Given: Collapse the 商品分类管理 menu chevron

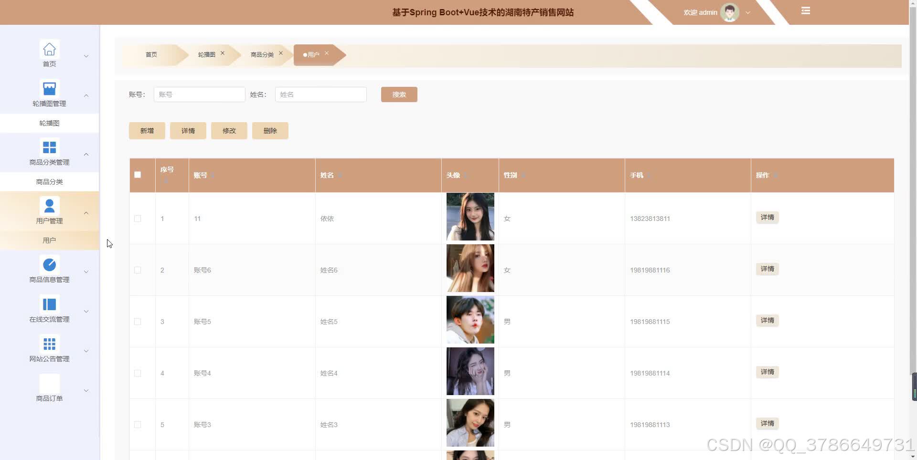Looking at the screenshot, I should pos(86,154).
